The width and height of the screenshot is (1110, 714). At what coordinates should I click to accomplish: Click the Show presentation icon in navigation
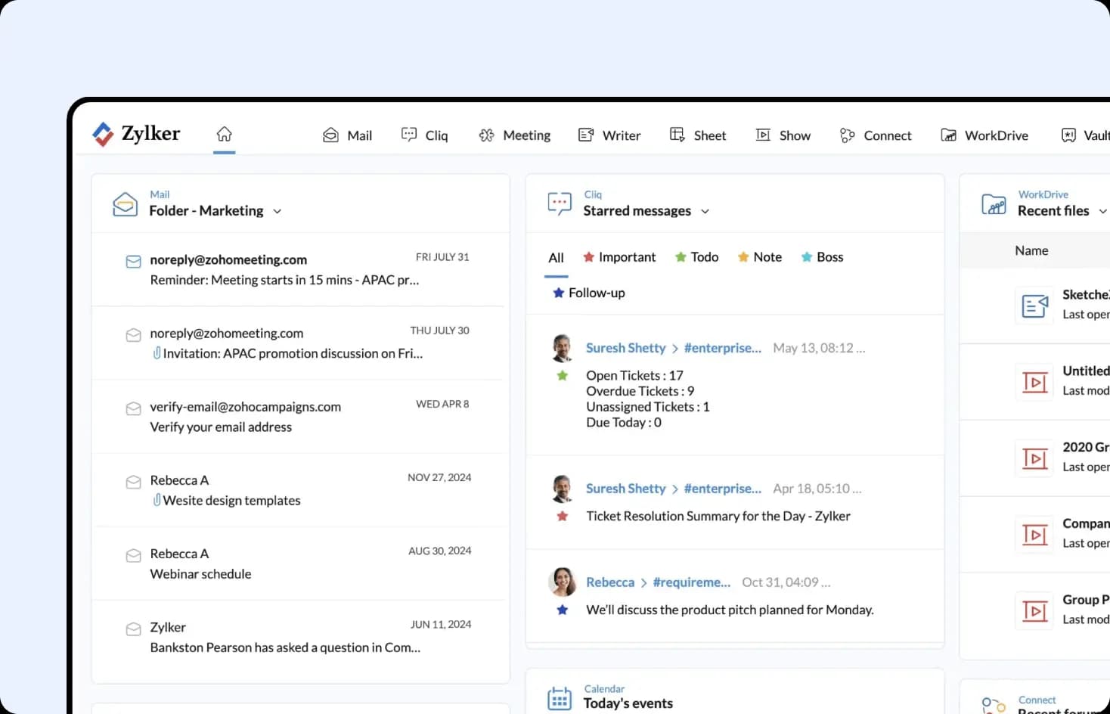pyautogui.click(x=763, y=135)
